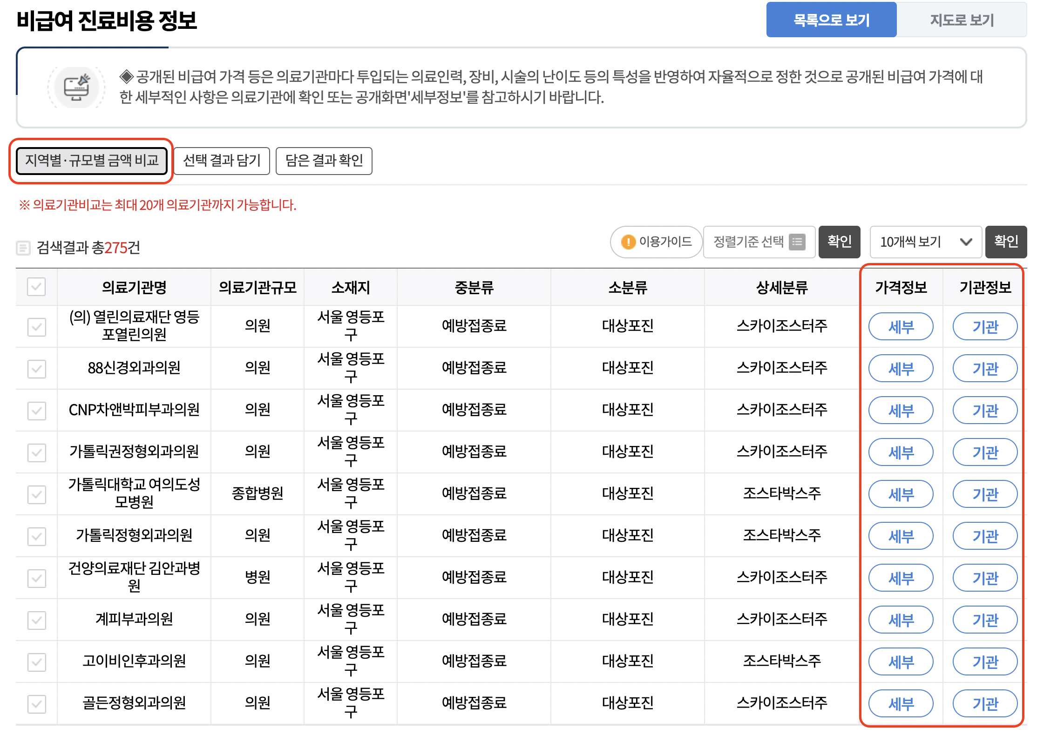Image resolution: width=1044 pixels, height=742 pixels.
Task: Switch to the 목록으로 보기 tab
Action: (831, 20)
